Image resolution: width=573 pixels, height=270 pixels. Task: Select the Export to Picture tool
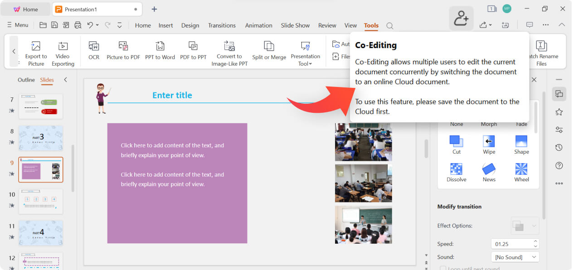[x=36, y=51]
